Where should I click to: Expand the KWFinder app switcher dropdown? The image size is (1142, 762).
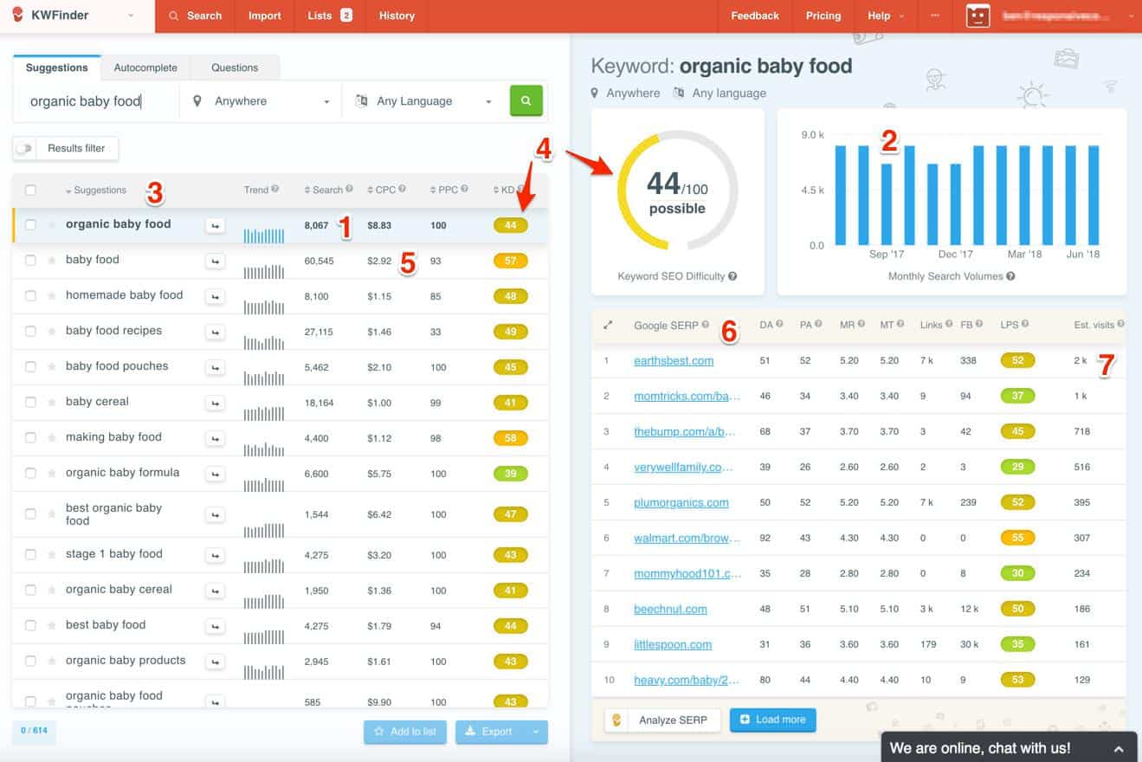tap(131, 16)
